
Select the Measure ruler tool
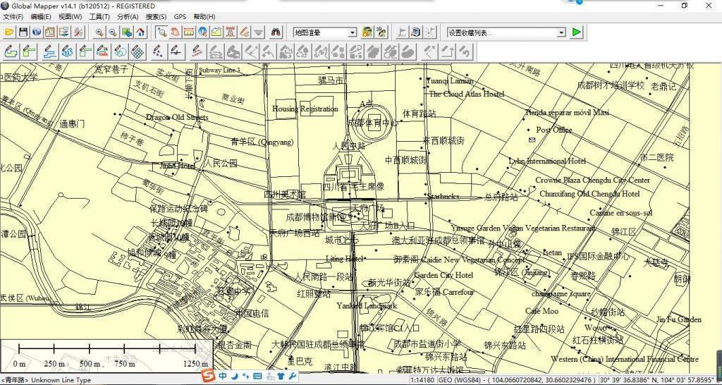(189, 32)
